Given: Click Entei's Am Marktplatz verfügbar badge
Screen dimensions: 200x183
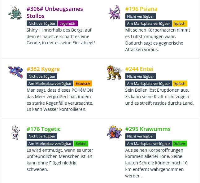Looking at the screenshot, I should [x=149, y=83].
